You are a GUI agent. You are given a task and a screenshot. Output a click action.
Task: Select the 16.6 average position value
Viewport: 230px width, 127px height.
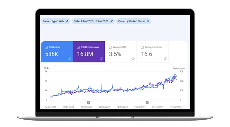(x=147, y=54)
